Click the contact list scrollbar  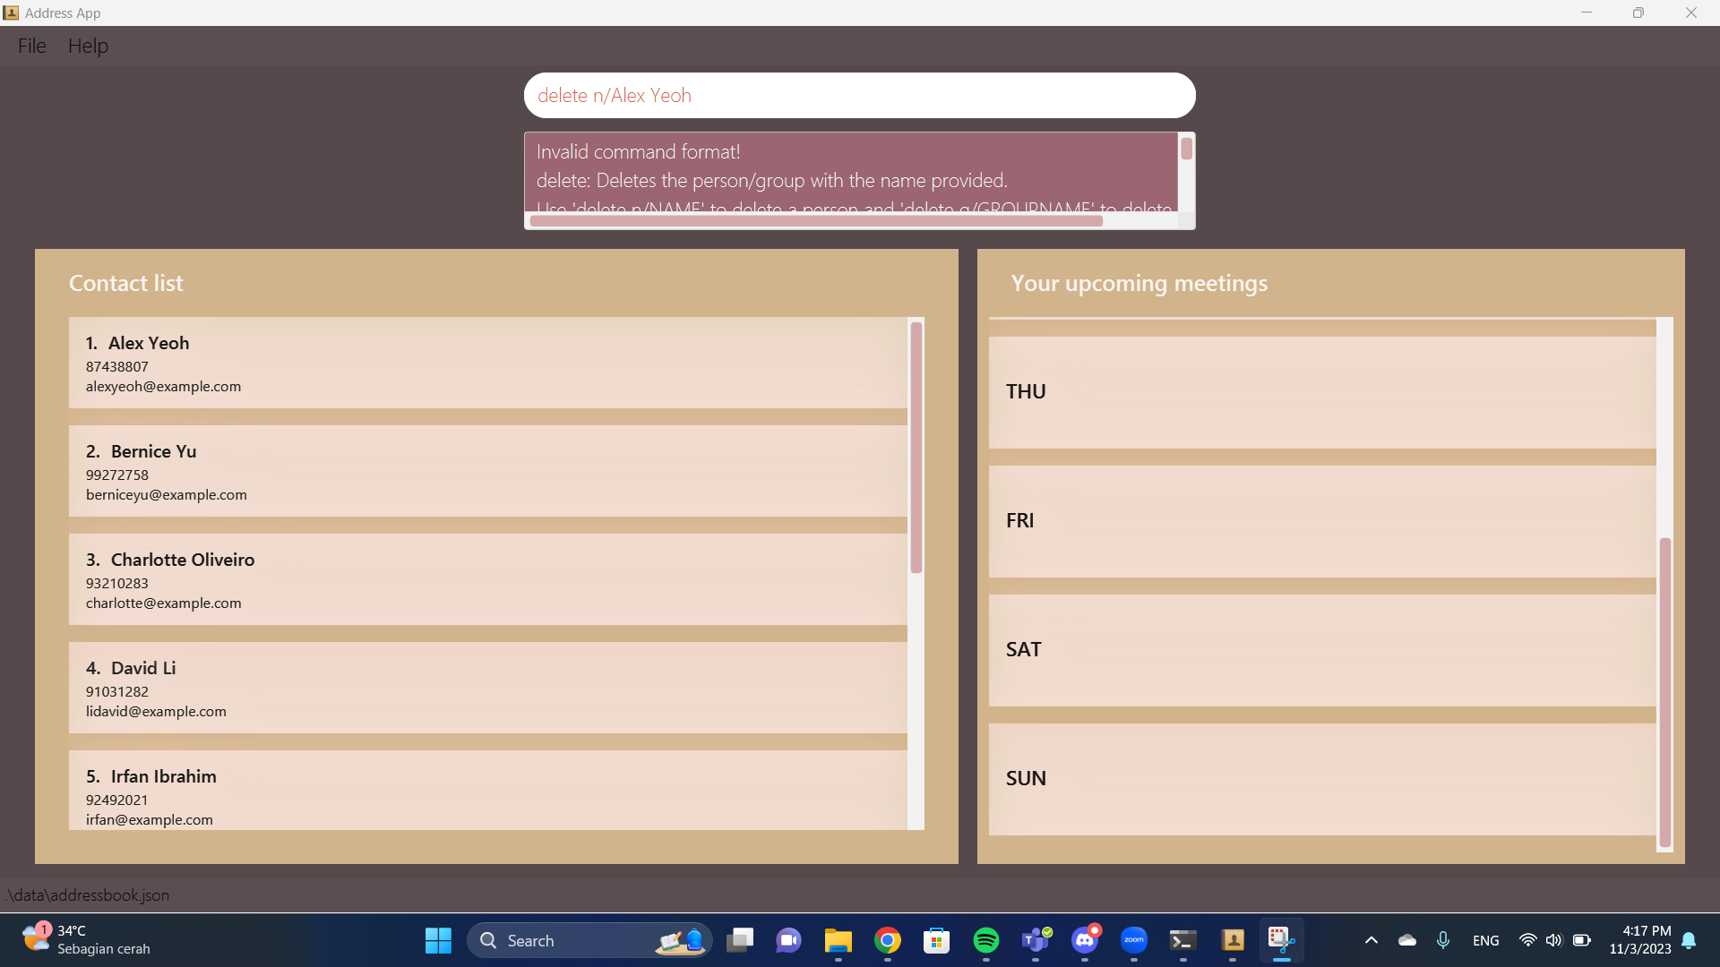tap(916, 448)
